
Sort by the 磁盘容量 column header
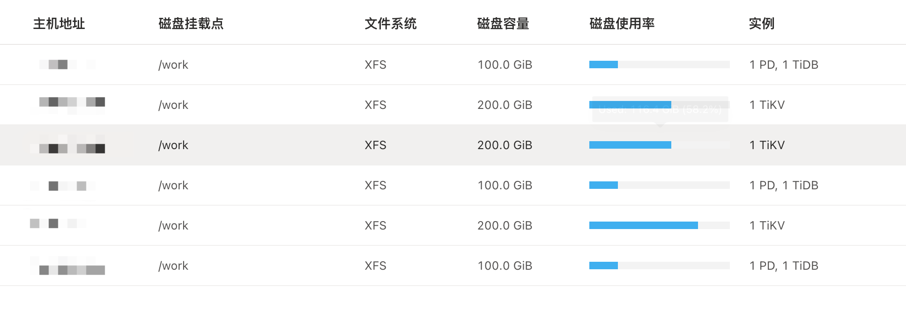coord(503,23)
